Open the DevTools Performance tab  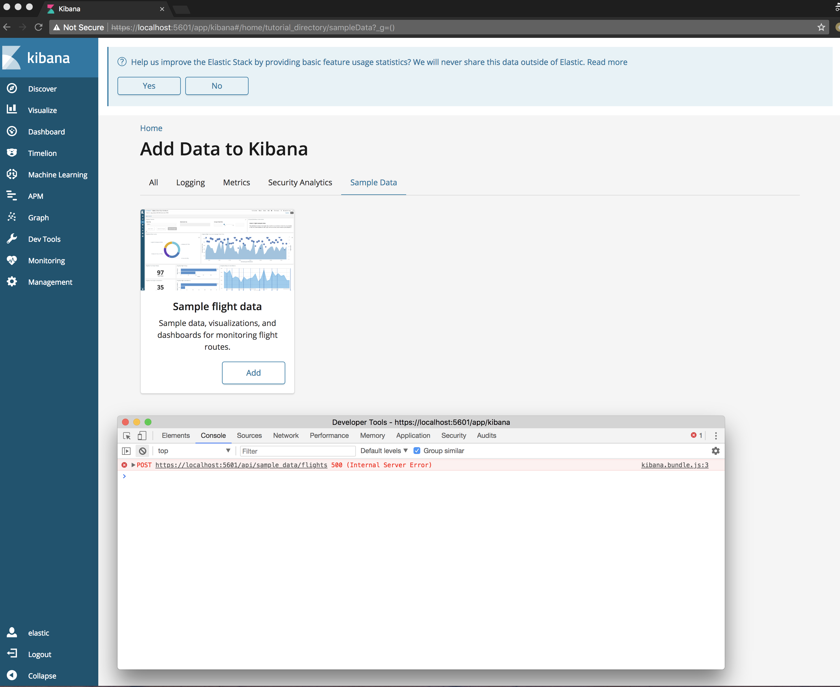pos(329,435)
